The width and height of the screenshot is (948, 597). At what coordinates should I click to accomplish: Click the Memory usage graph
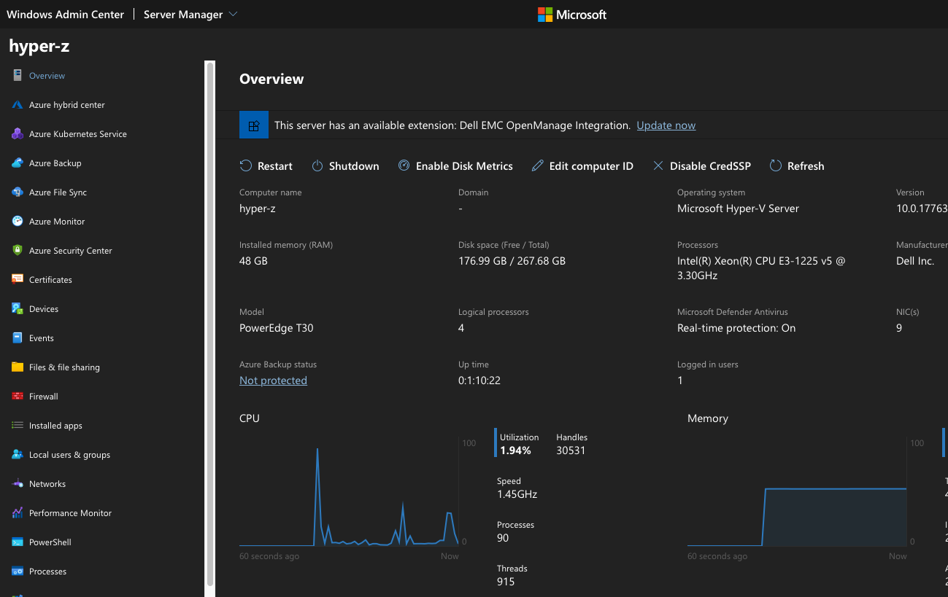797,492
